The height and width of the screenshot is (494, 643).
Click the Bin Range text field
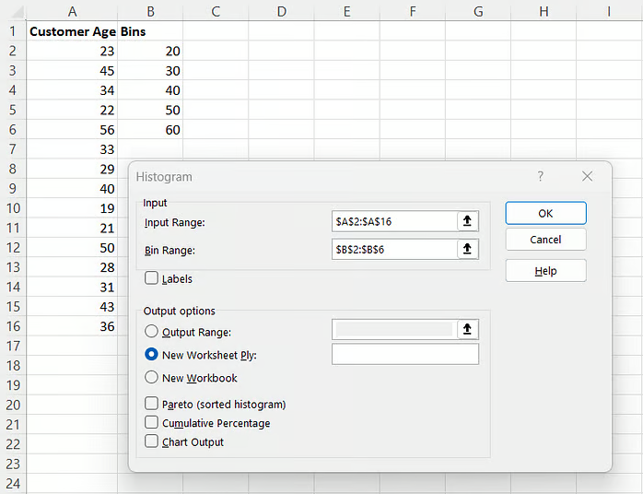(x=393, y=249)
